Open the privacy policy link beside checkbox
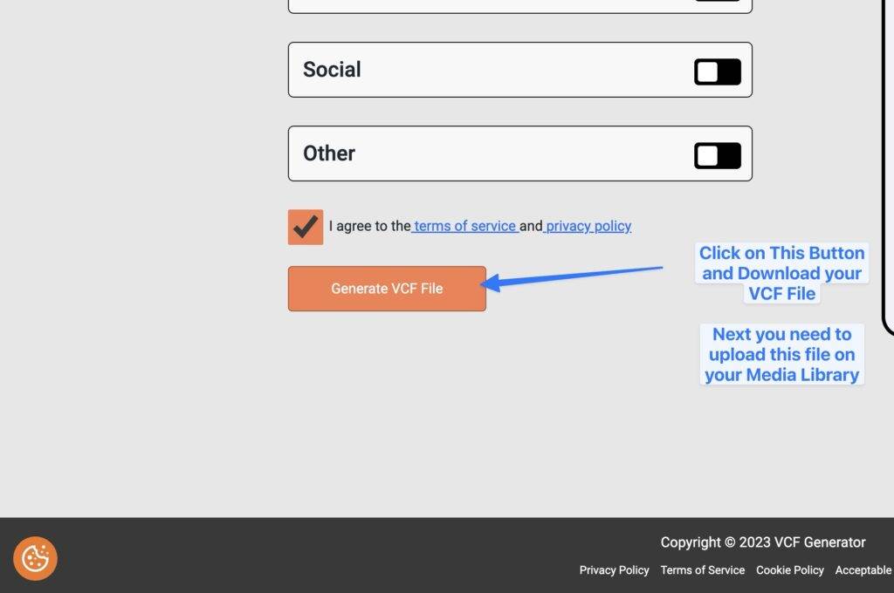 588,226
